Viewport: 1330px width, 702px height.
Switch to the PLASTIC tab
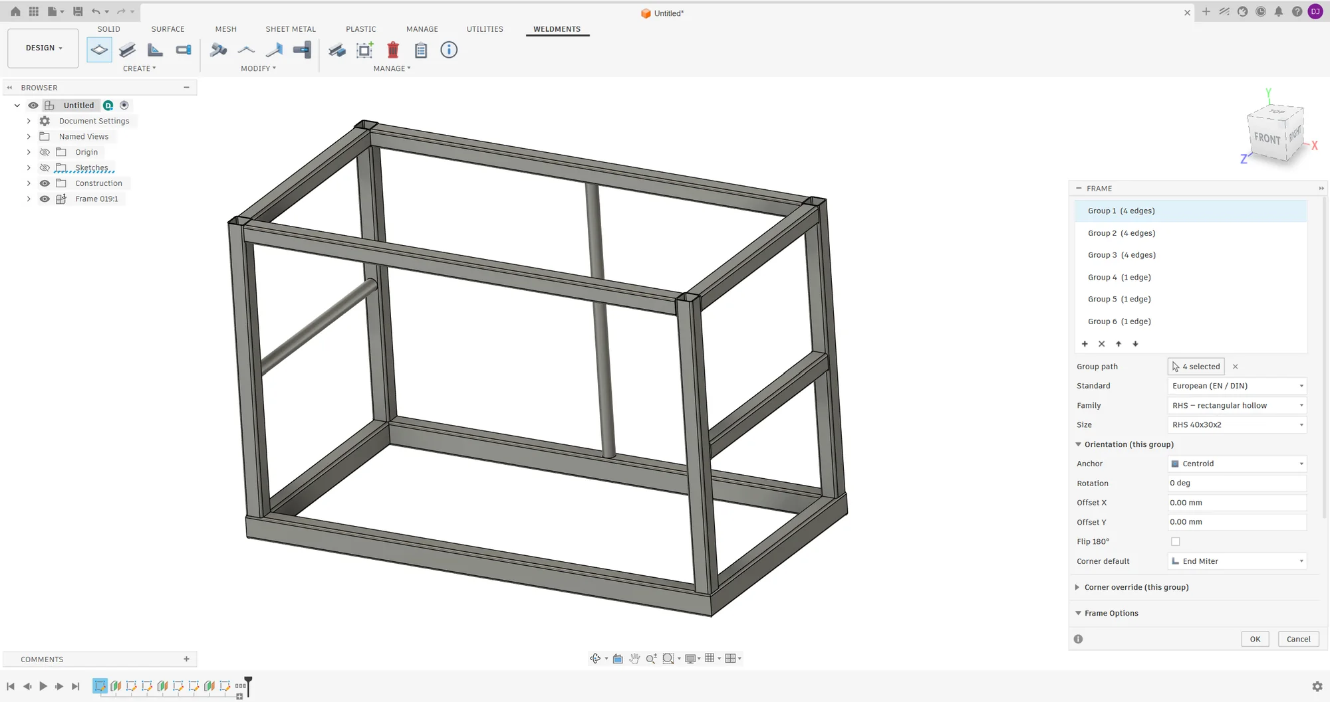coord(361,29)
